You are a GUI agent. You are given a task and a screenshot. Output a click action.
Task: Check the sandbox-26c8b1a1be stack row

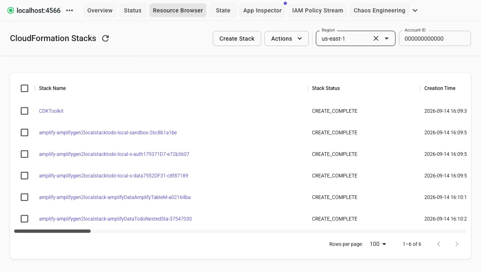click(24, 132)
